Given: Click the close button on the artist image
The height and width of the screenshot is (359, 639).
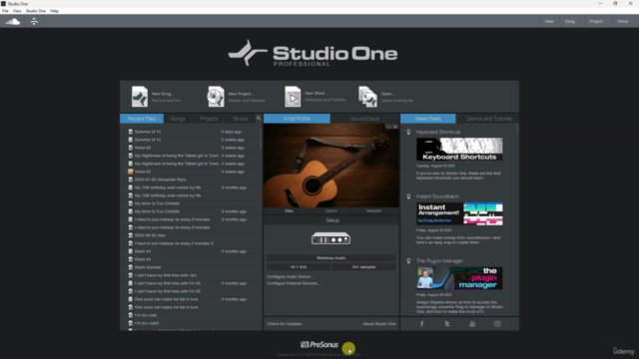Looking at the screenshot, I should (395, 127).
